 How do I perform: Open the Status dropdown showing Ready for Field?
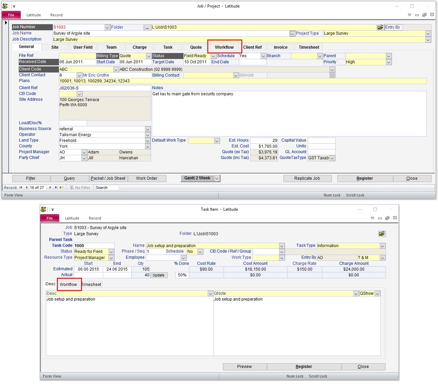111,252
